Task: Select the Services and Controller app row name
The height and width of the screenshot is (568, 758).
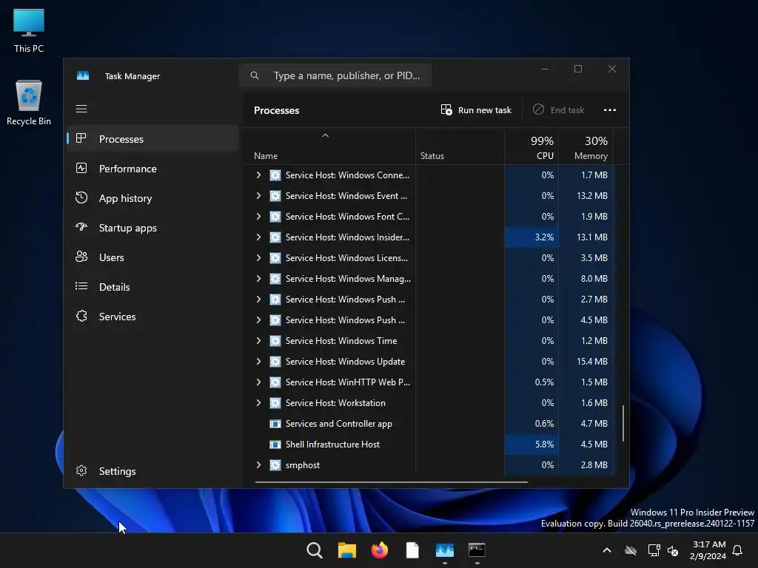Action: point(339,424)
